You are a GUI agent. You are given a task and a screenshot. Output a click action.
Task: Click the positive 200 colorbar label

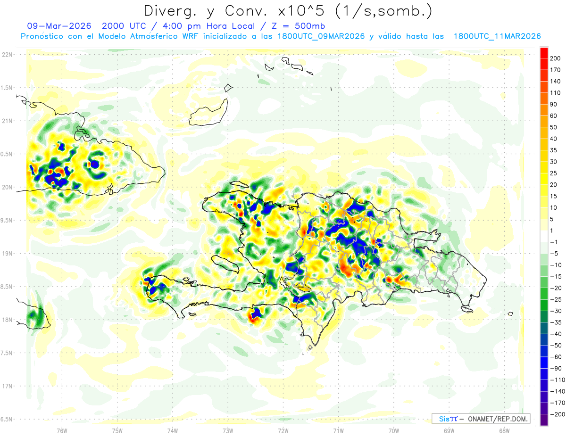556,58
